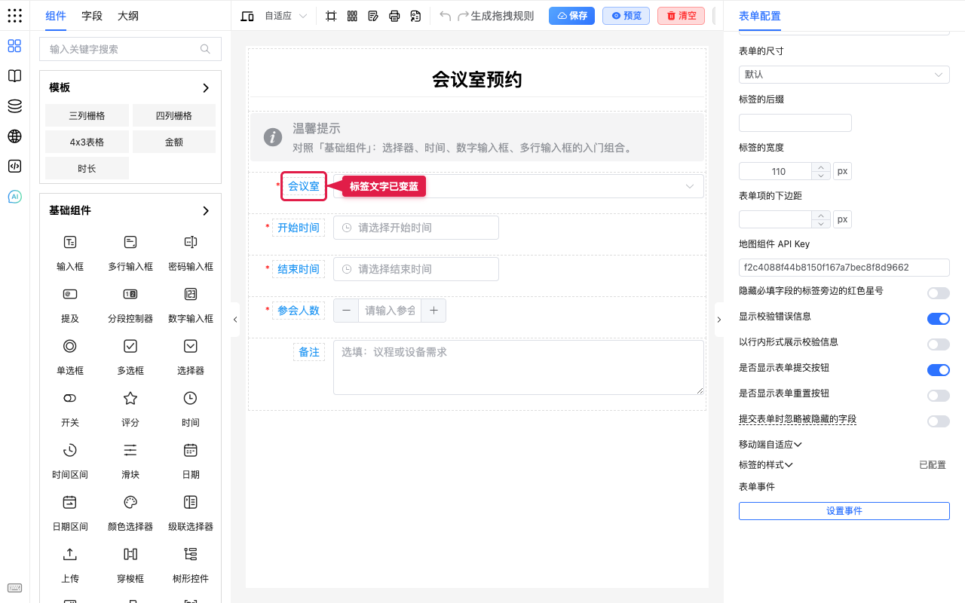Select the 表单配置 tab
The image size is (965, 603).
760,16
